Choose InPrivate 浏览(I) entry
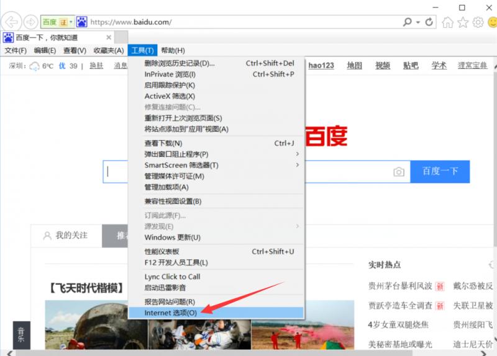This screenshot has width=497, height=356. coord(216,74)
